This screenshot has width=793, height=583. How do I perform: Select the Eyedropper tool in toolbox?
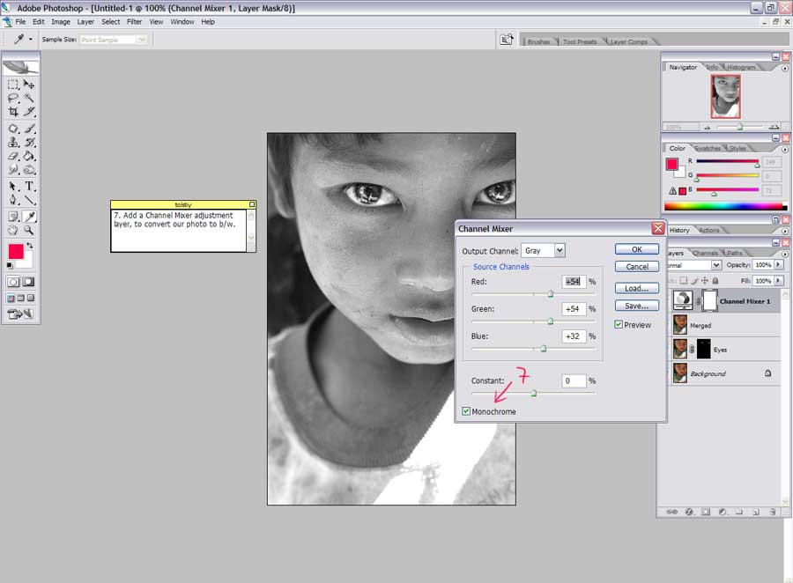29,216
